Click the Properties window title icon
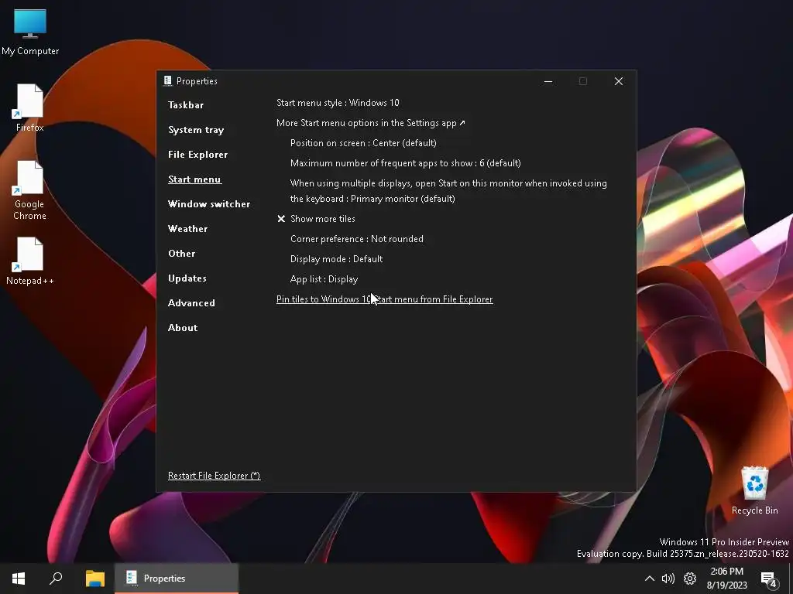Viewport: 793px width, 594px height. click(x=168, y=80)
